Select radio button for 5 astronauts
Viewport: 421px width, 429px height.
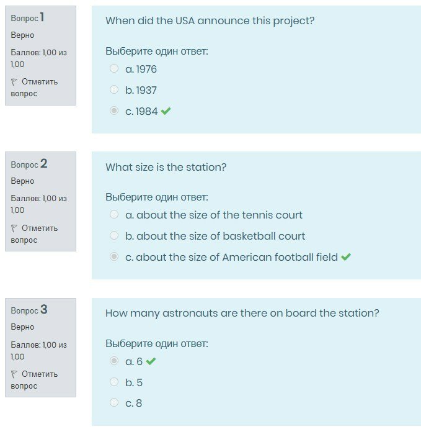click(x=114, y=382)
